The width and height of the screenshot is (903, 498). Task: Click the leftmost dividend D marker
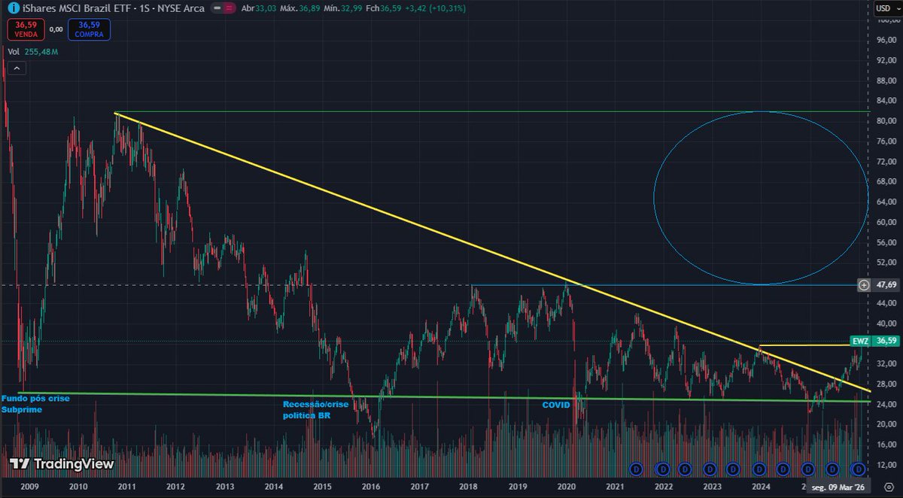(636, 469)
